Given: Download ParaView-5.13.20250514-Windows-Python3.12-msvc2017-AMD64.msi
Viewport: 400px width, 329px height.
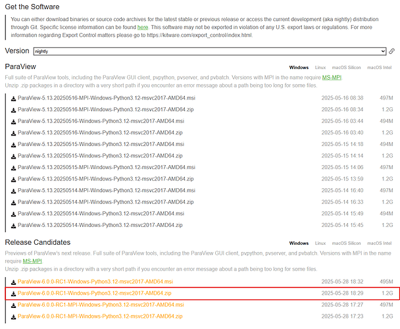Looking at the screenshot, I should [101, 214].
